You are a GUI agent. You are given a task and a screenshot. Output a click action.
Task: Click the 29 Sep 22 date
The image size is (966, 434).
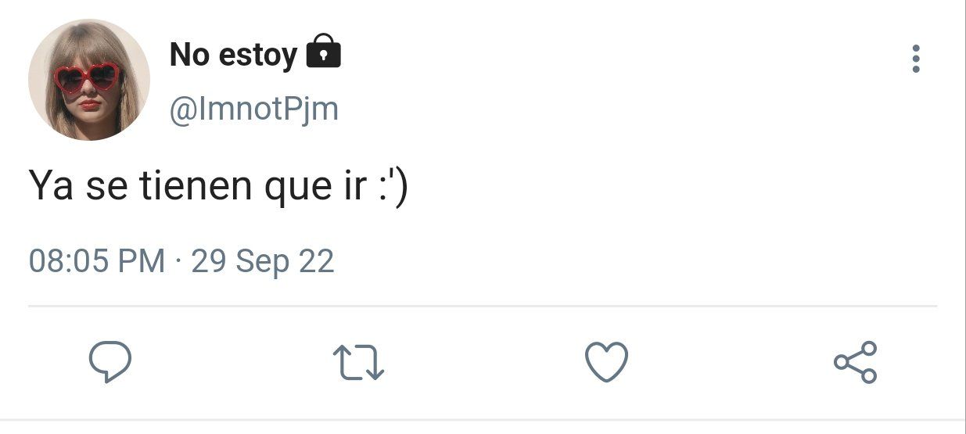pos(263,260)
